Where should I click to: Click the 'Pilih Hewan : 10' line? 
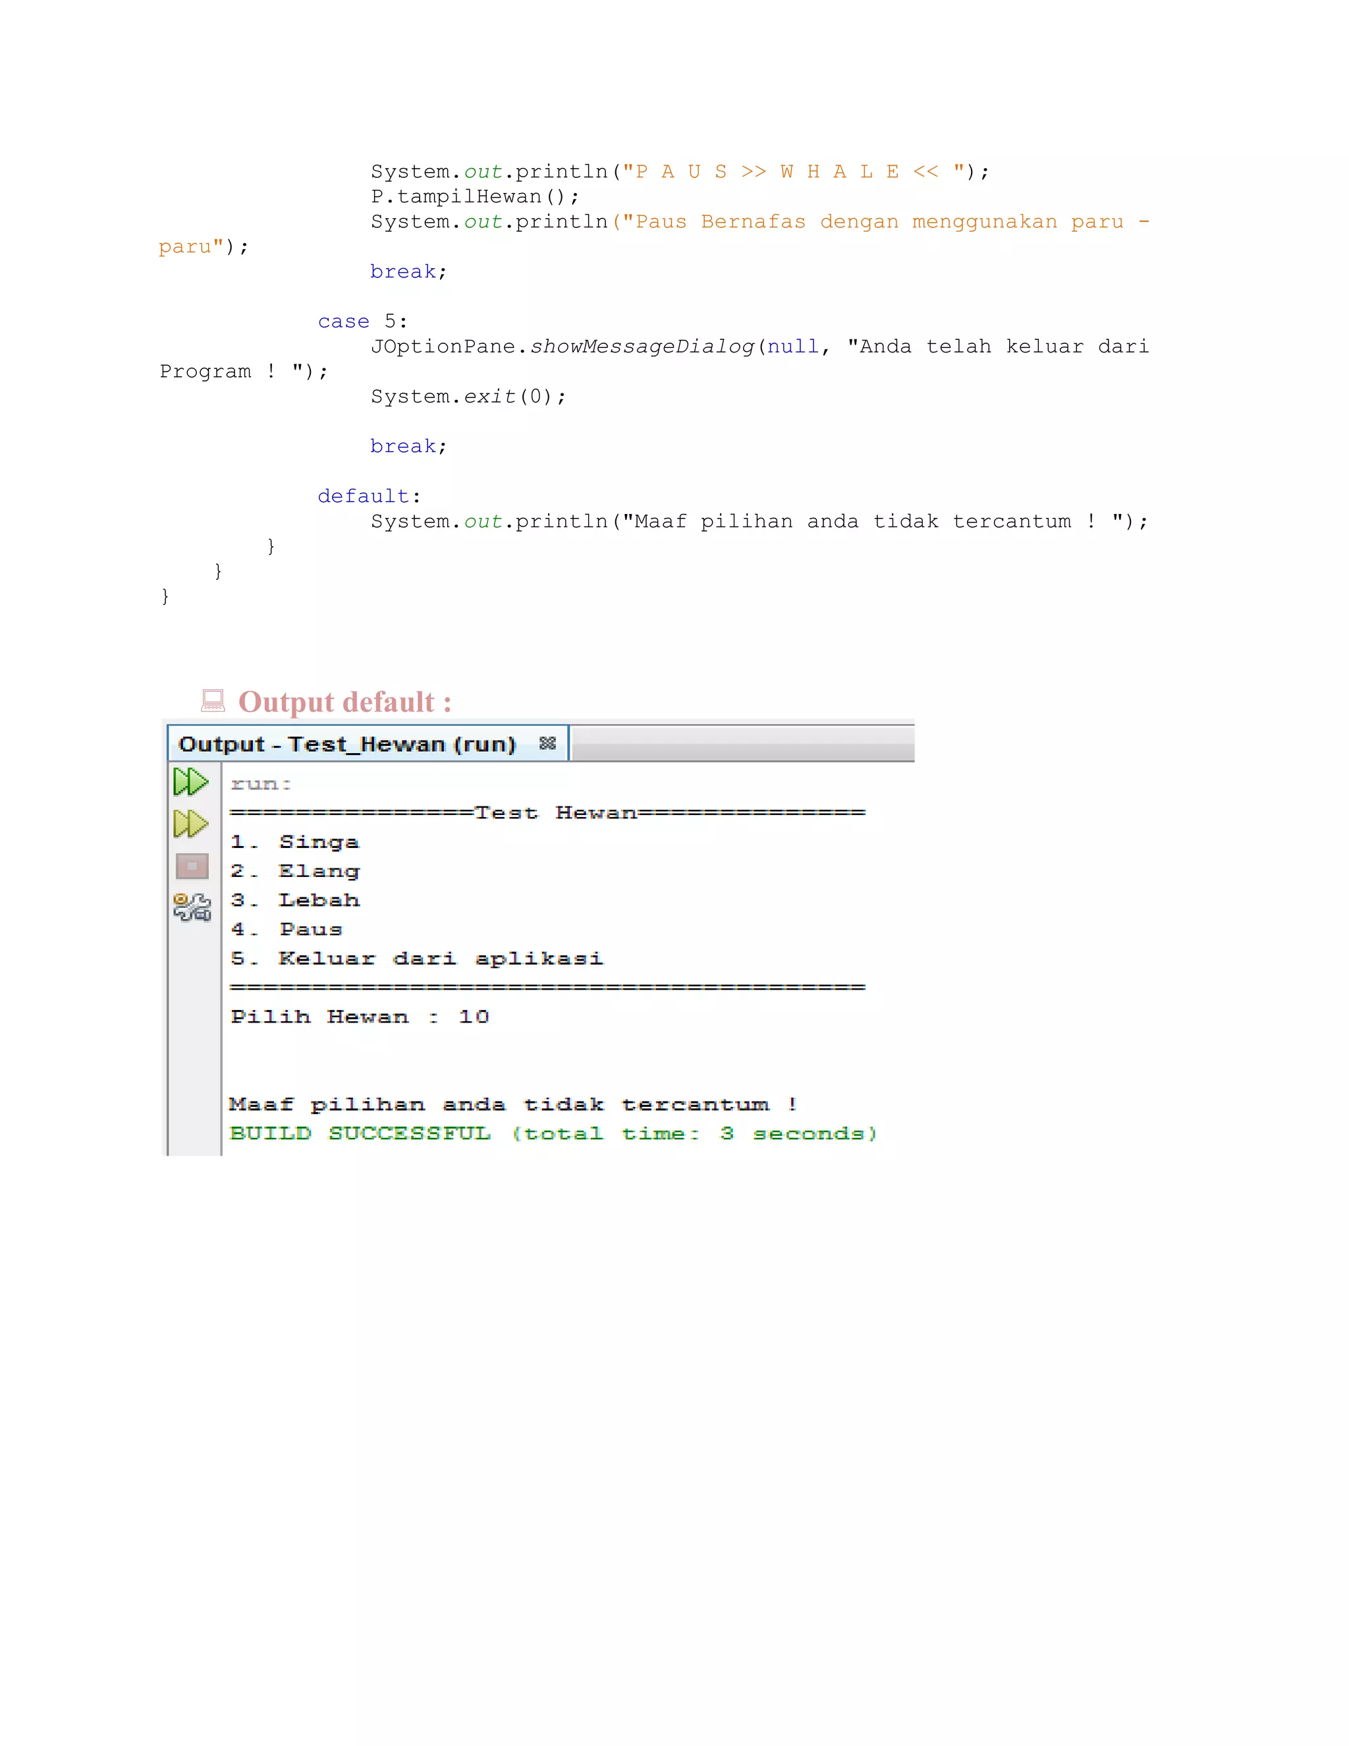pos(360,1017)
